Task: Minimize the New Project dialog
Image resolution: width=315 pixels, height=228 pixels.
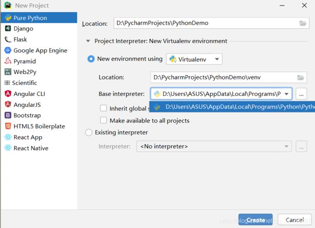Action: 282,5
